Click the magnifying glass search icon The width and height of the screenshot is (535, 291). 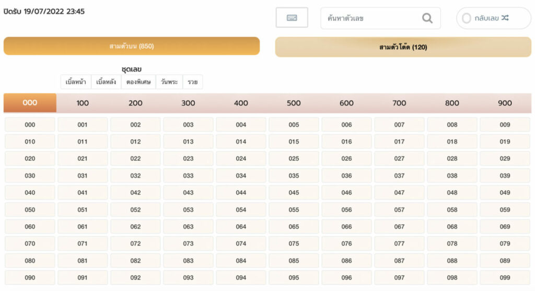tap(427, 18)
